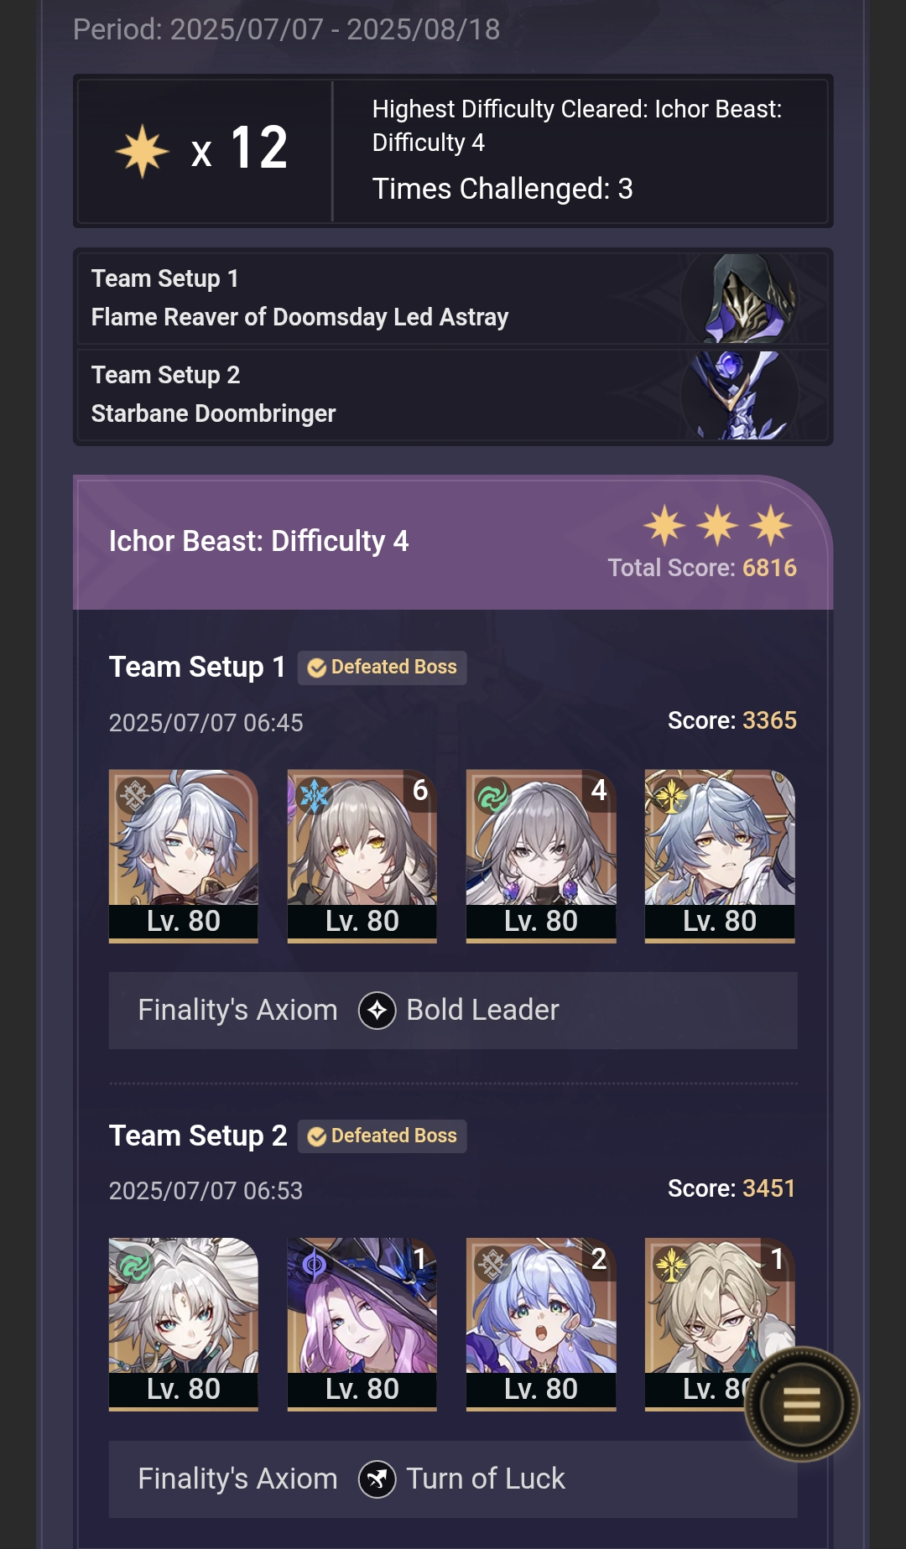Open Team Setup 2 Starbane Doombringer row
906x1549 pixels.
click(453, 395)
